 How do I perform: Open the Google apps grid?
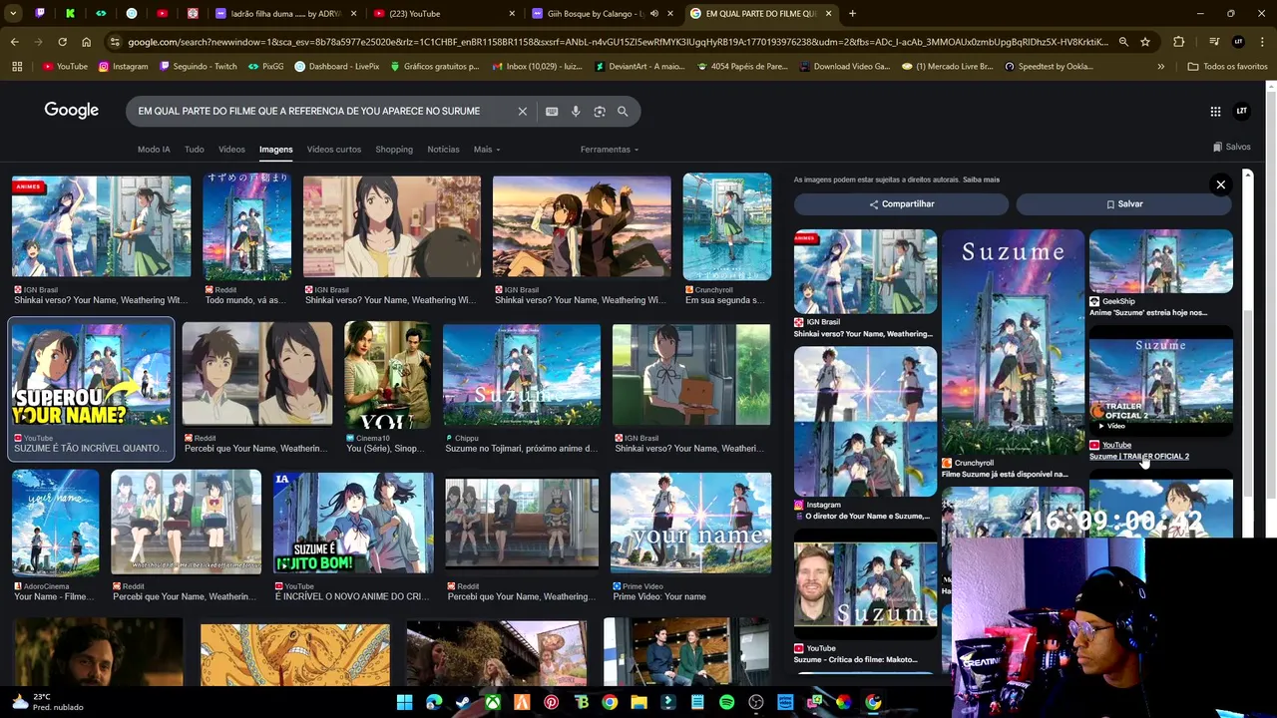(1215, 112)
